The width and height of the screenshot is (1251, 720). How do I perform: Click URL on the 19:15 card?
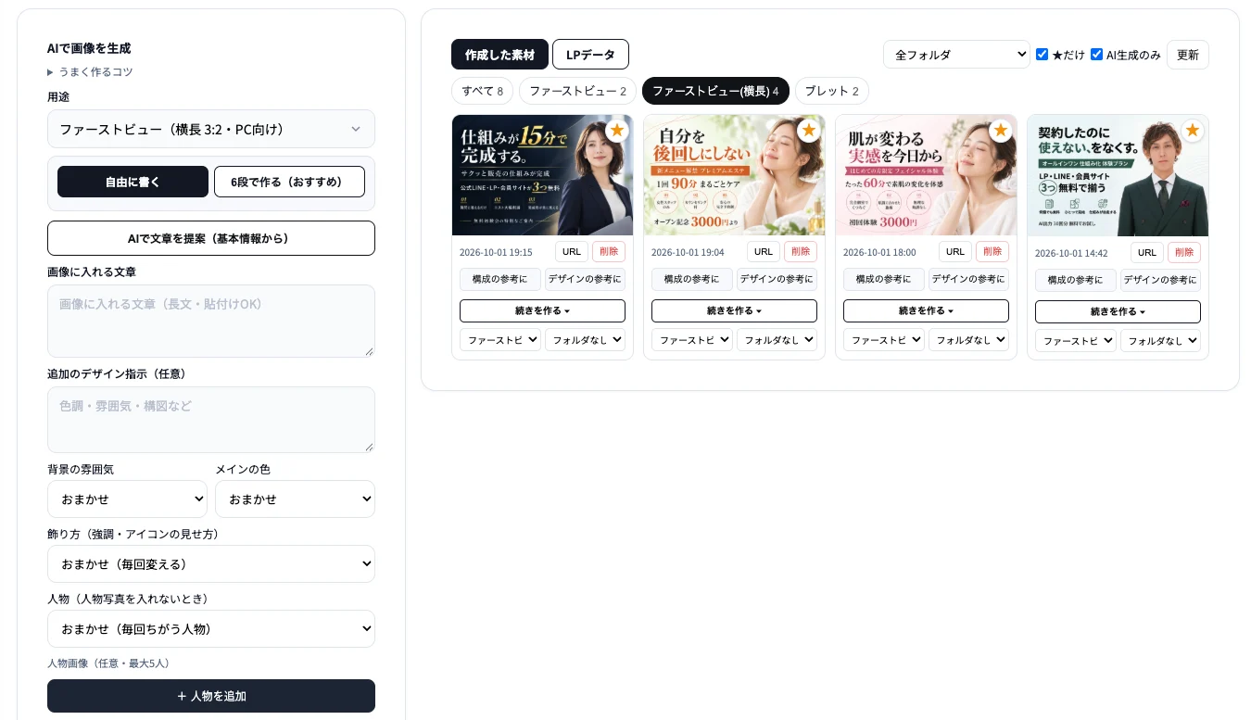[572, 251]
